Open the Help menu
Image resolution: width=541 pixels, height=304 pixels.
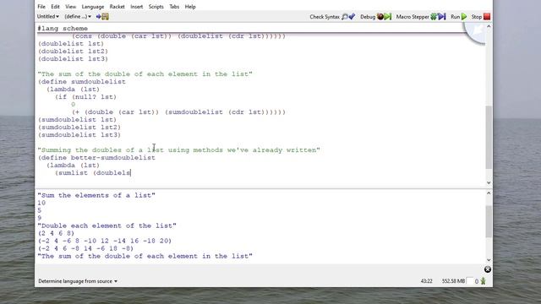pyautogui.click(x=190, y=7)
